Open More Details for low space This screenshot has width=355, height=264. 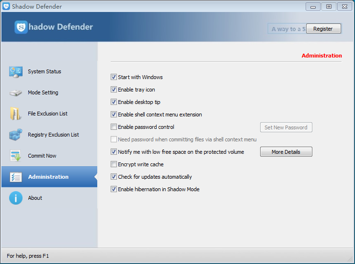click(286, 152)
